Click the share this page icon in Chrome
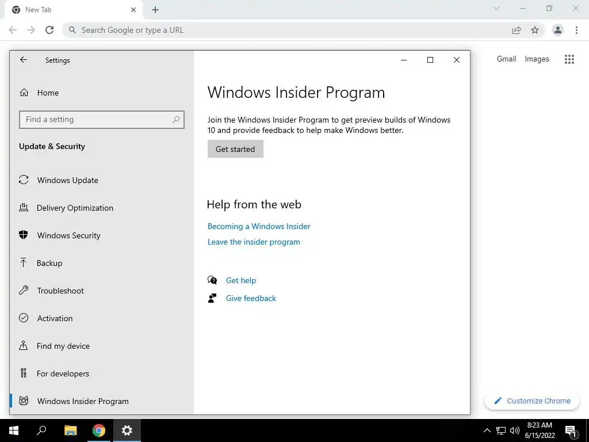 pos(517,31)
